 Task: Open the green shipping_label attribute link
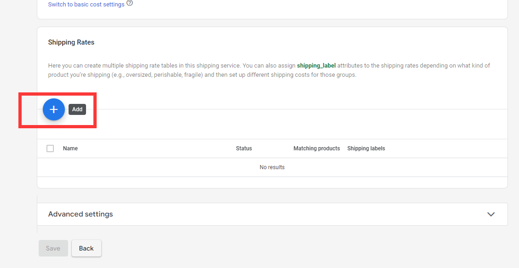[x=316, y=66]
